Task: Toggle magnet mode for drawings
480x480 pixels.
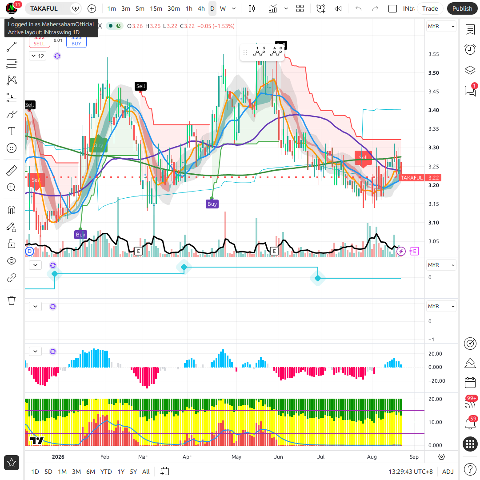Action: (x=11, y=210)
